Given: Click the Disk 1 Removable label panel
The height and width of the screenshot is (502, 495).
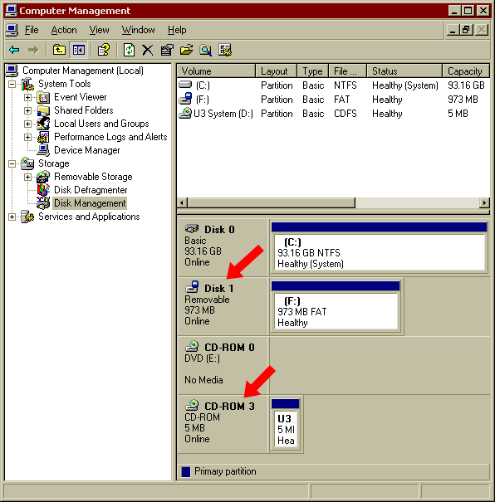Looking at the screenshot, I should point(223,306).
